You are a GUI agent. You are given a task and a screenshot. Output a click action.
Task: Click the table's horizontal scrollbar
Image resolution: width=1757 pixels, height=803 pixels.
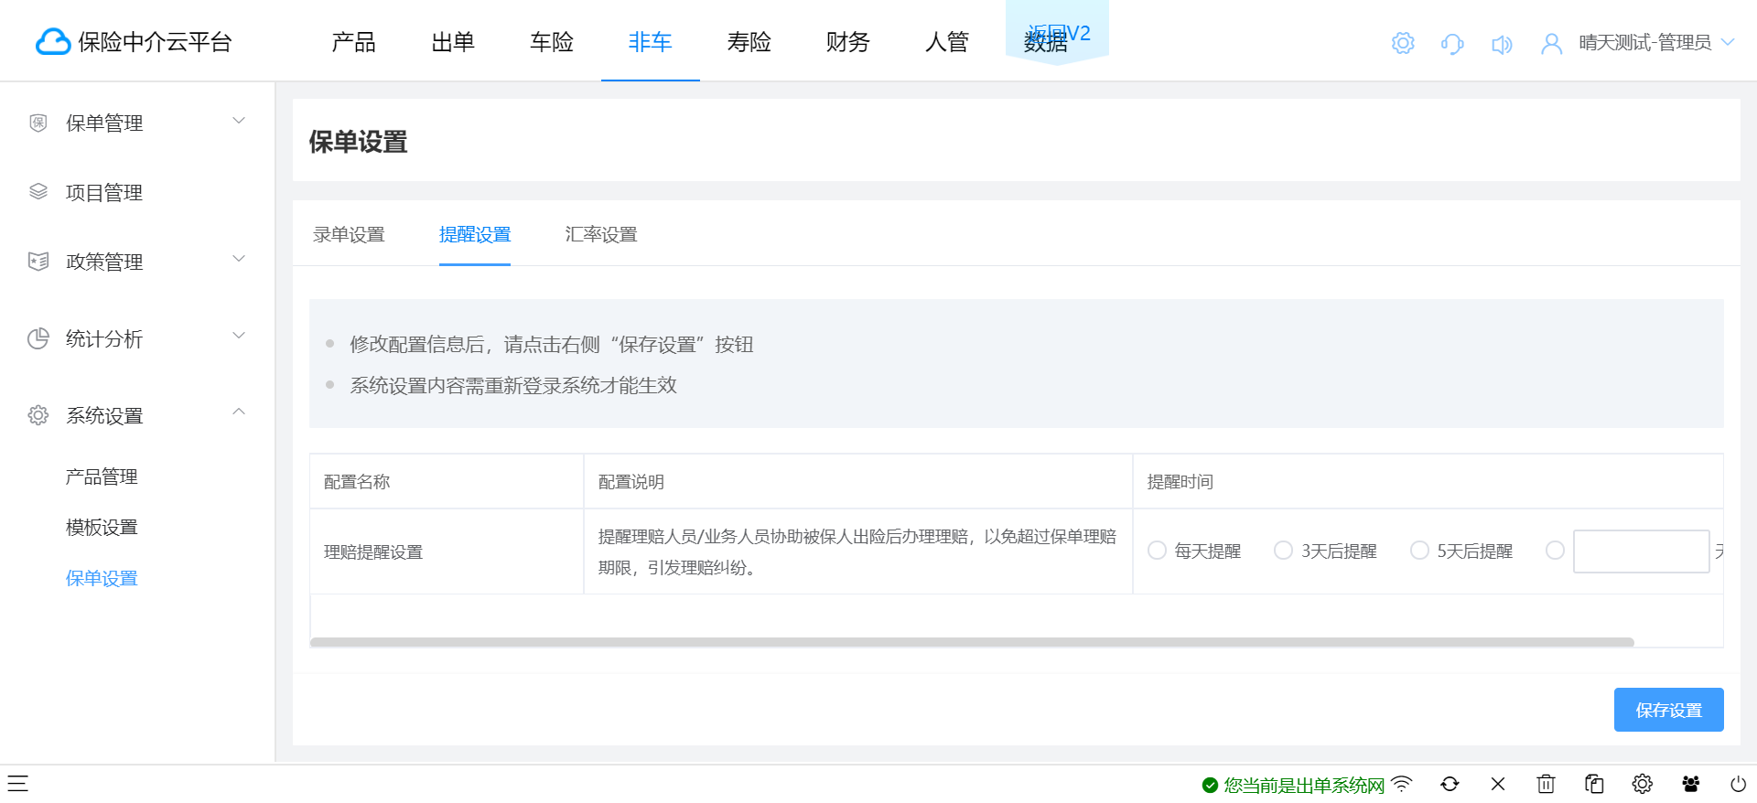972,642
